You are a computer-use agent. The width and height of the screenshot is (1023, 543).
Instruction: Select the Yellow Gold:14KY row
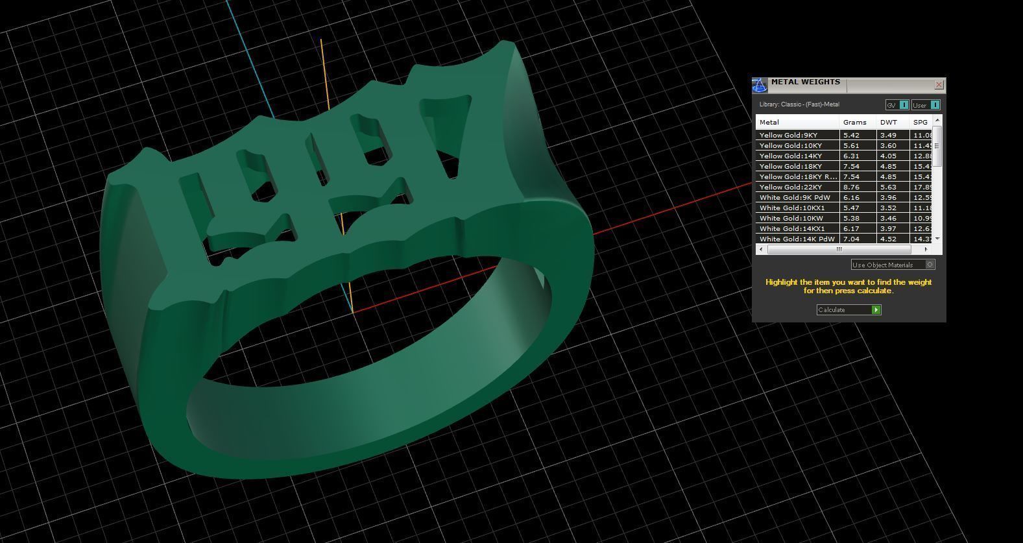tap(845, 156)
